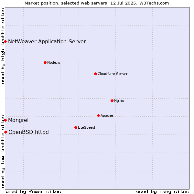
Task: Click the 'OpenBSD httpd' label text
Action: click(x=28, y=132)
